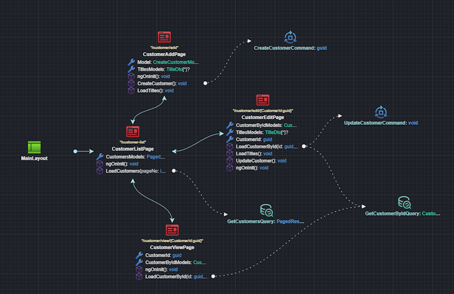
Task: Click the GetCustomersQuery: PagedRes... label
Action: (266, 221)
